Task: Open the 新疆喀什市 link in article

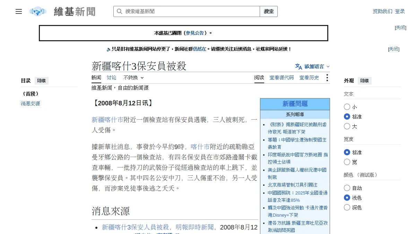Action: (107, 120)
